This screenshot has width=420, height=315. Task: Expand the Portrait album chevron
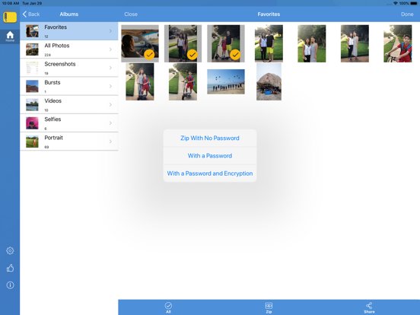coord(110,142)
